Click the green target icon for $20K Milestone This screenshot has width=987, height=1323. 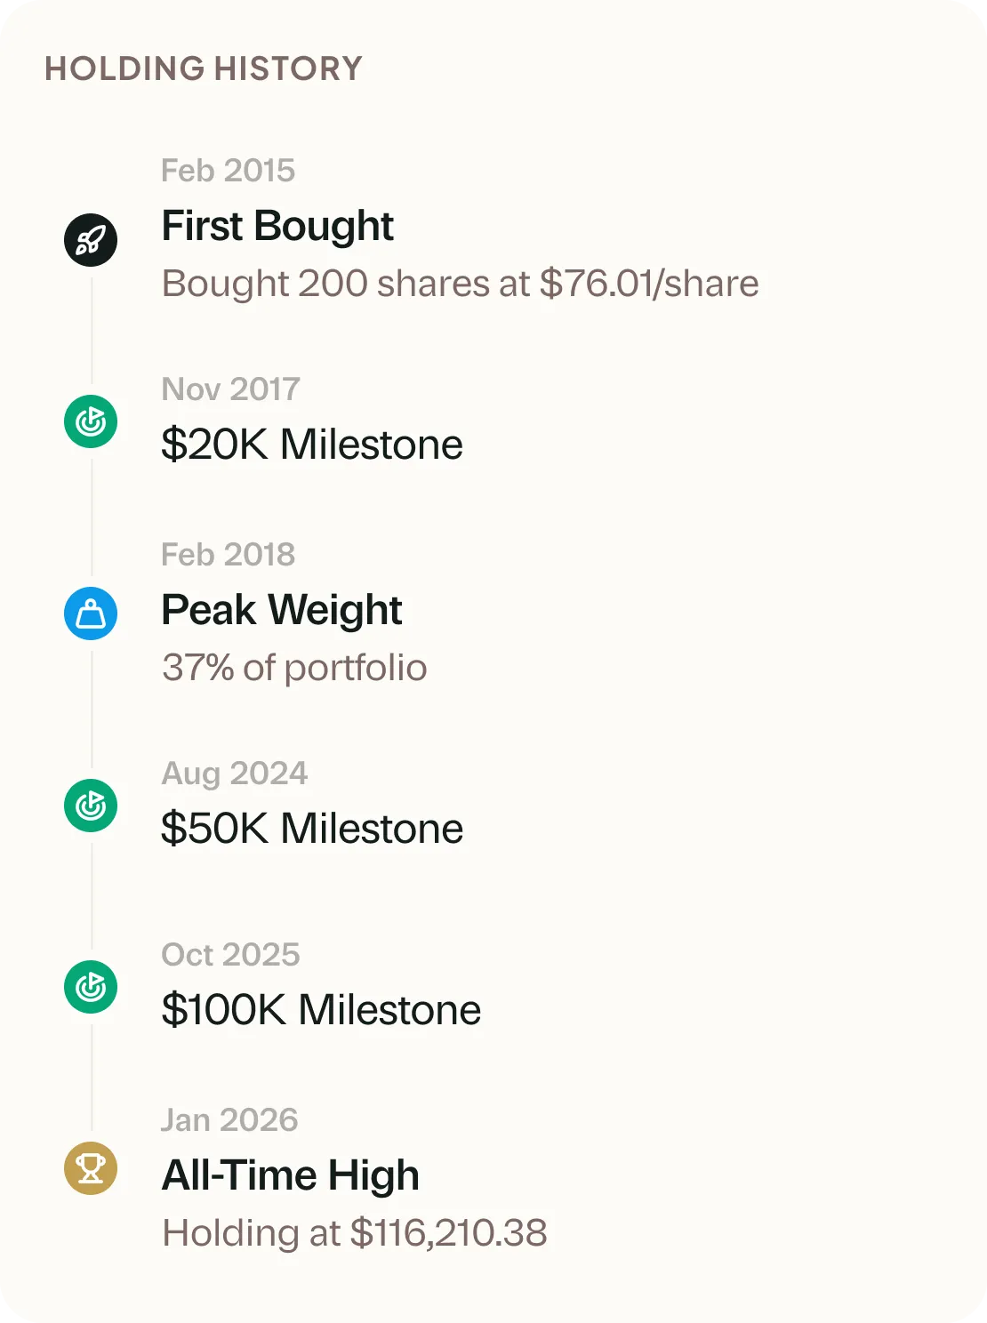coord(91,421)
